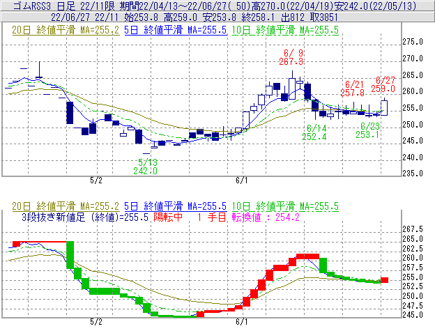The height and width of the screenshot is (331, 435).
Task: Click the 5/2 date label under upper chart
Action: [x=96, y=180]
